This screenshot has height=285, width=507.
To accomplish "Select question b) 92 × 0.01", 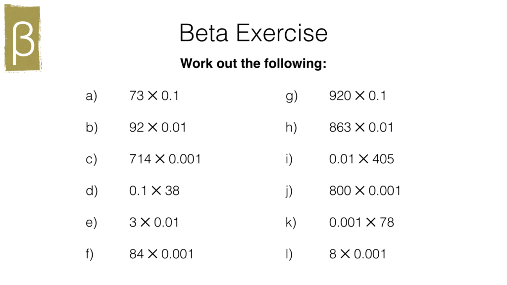I will point(157,128).
